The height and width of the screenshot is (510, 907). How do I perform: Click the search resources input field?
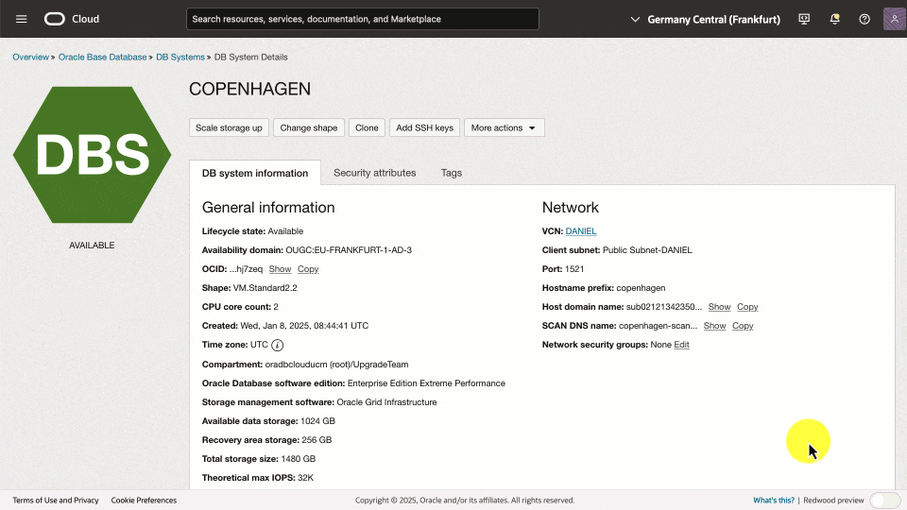(x=362, y=19)
